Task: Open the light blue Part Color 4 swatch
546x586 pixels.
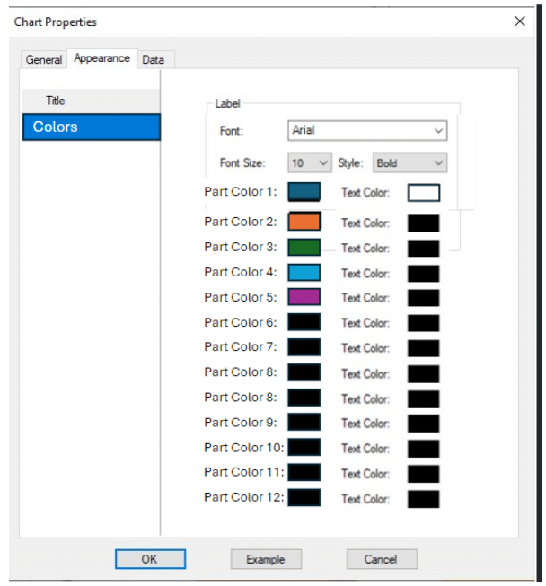Action: [304, 272]
